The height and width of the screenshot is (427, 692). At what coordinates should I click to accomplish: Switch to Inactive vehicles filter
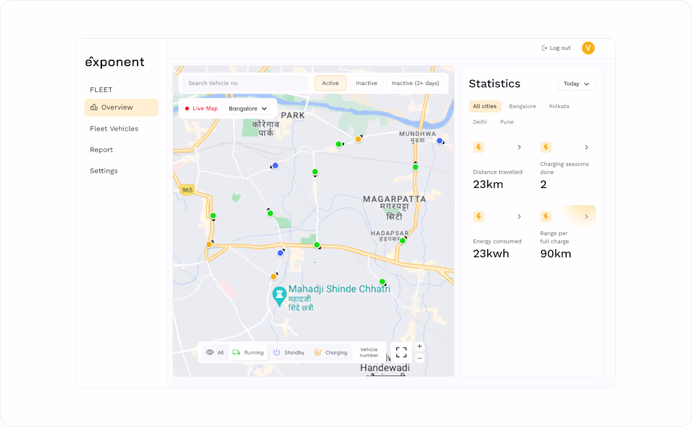(x=366, y=82)
